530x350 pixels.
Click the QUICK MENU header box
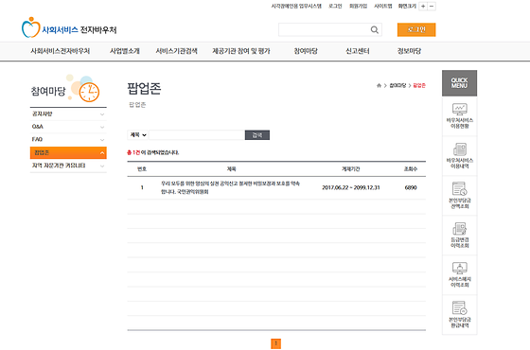[x=459, y=83]
